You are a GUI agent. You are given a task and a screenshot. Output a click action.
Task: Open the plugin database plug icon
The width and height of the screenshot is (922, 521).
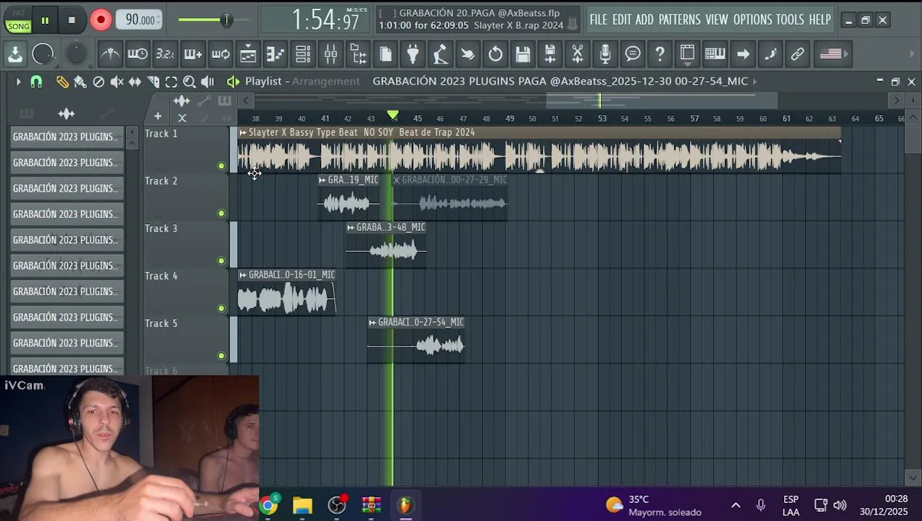pyautogui.click(x=413, y=54)
